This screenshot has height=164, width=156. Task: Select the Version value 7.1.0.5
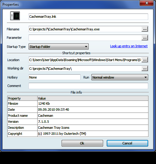click(x=93, y=122)
